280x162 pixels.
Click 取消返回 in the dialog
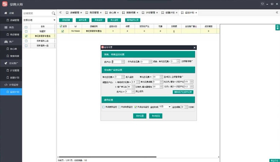156,116
